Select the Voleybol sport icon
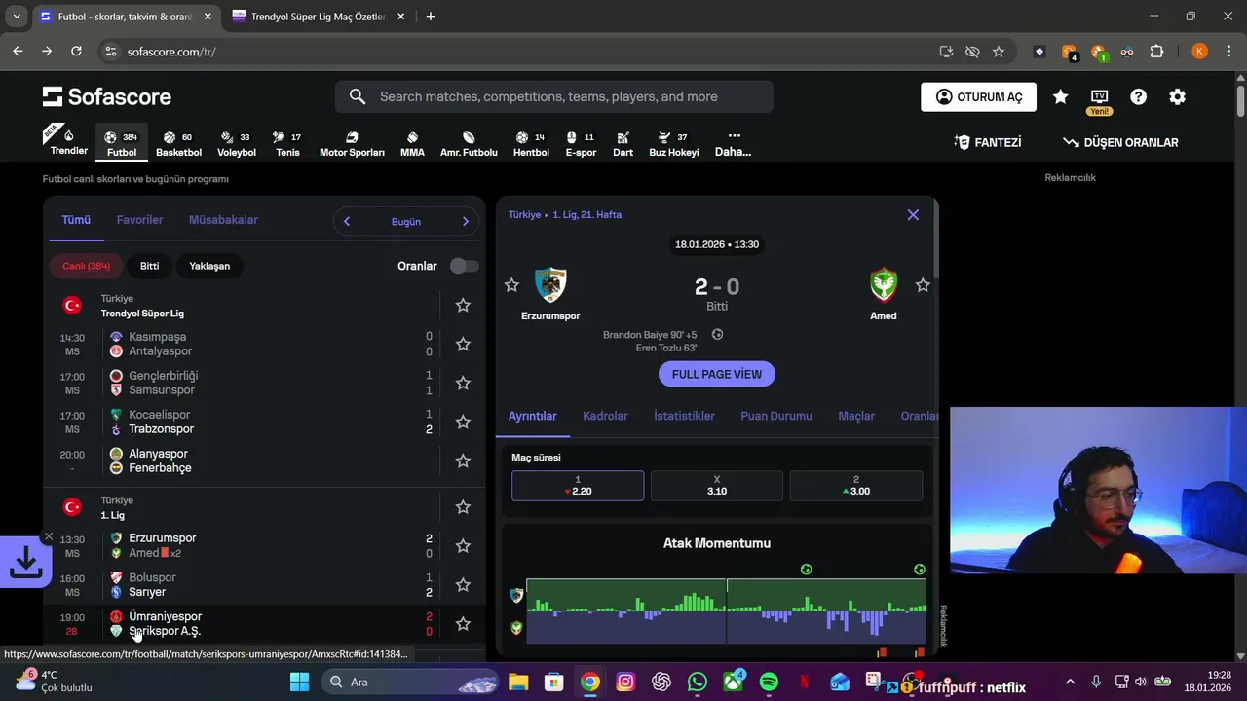The image size is (1247, 701). [236, 143]
